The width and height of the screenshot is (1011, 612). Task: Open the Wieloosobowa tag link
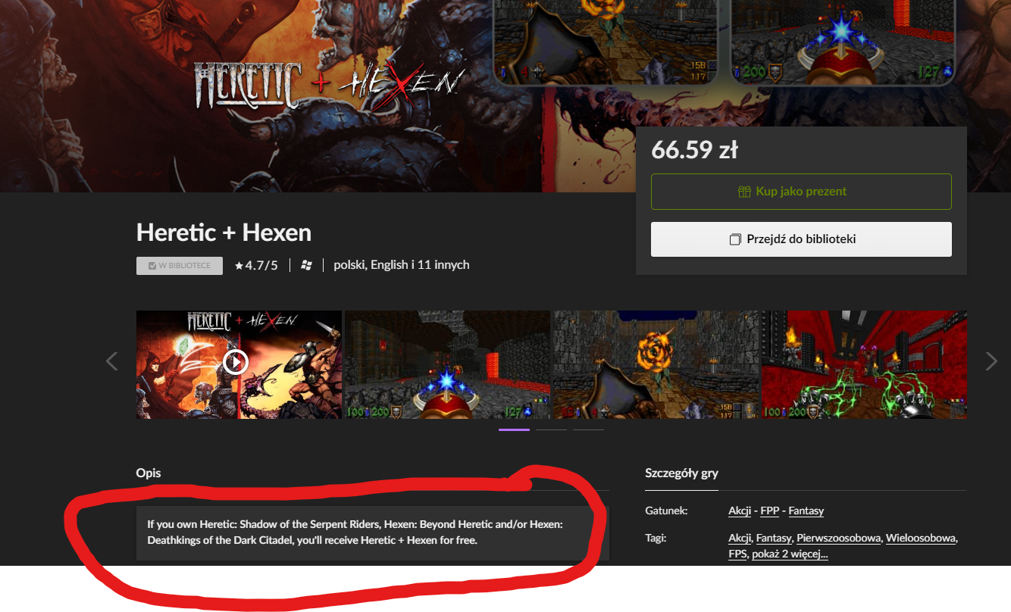921,539
